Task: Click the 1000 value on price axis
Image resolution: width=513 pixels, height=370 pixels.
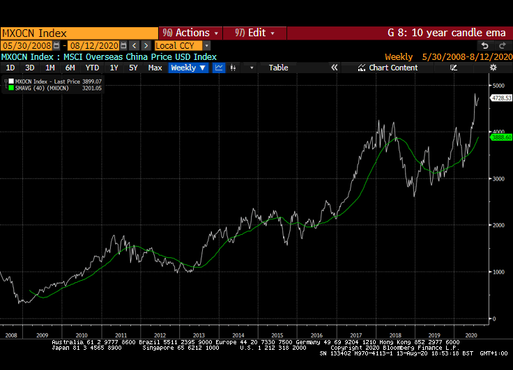Action: click(x=498, y=272)
